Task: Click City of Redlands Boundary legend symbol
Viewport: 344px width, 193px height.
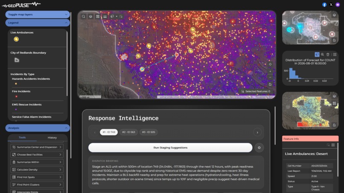Action: [17, 60]
